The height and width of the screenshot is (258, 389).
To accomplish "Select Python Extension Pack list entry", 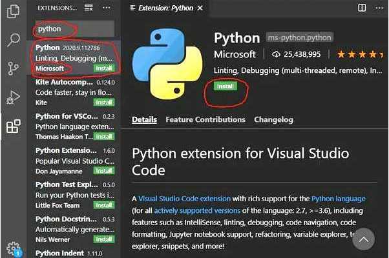I will click(x=74, y=161).
